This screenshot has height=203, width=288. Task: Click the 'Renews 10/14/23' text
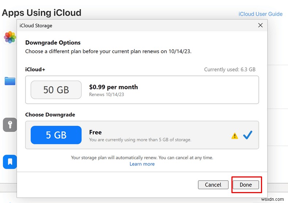pyautogui.click(x=107, y=94)
